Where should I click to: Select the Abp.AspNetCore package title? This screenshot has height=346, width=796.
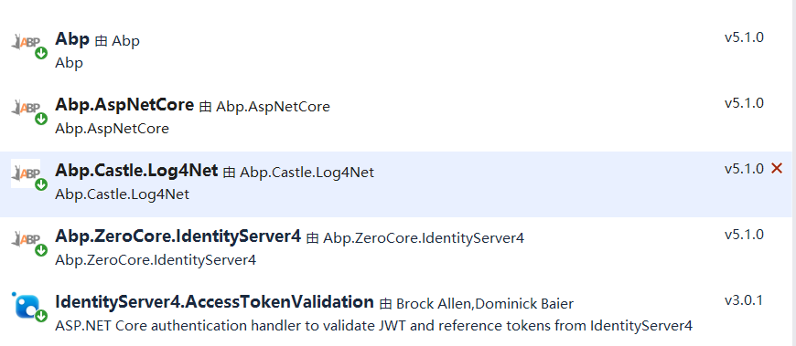pos(124,105)
